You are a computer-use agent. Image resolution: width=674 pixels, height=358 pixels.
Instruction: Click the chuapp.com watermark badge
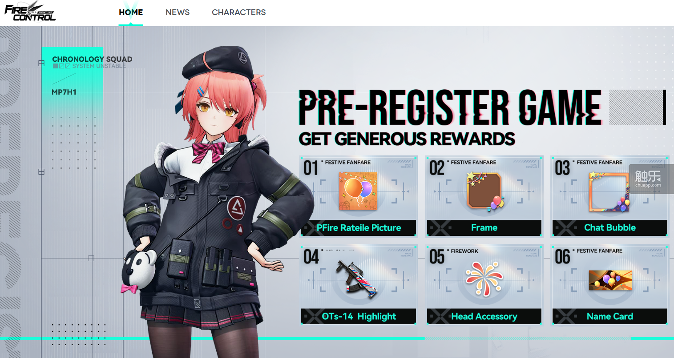pyautogui.click(x=648, y=179)
